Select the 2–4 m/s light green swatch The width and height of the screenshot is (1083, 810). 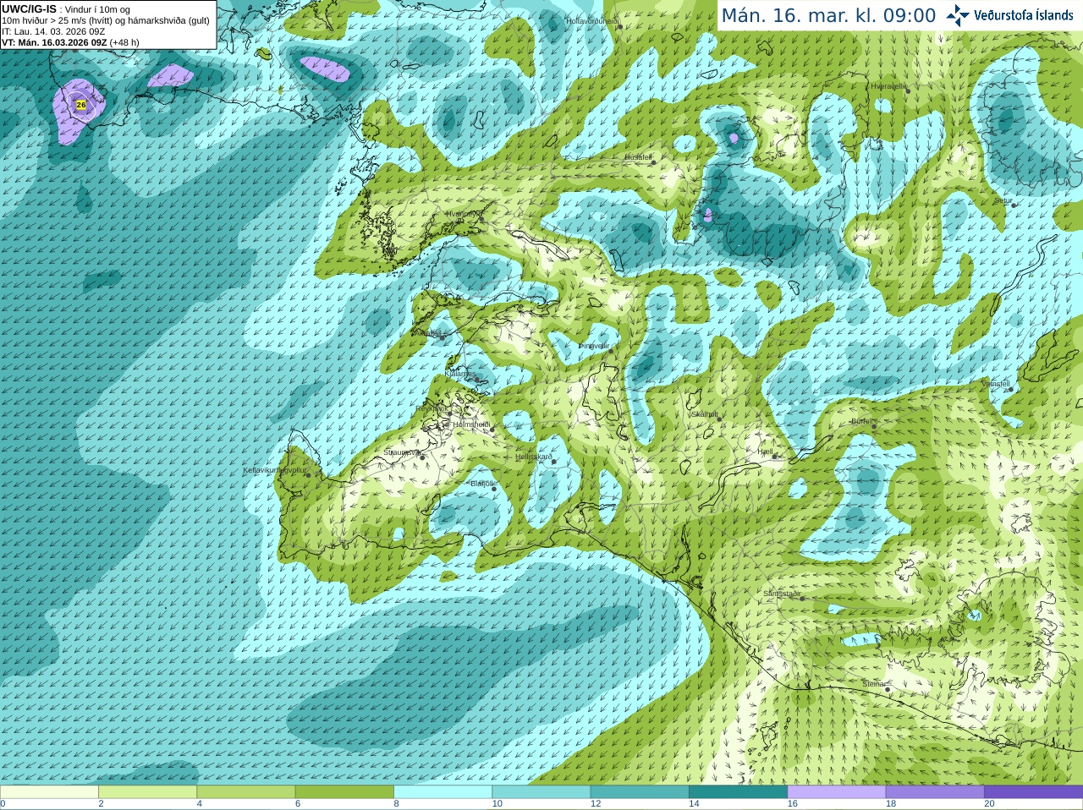click(x=147, y=792)
